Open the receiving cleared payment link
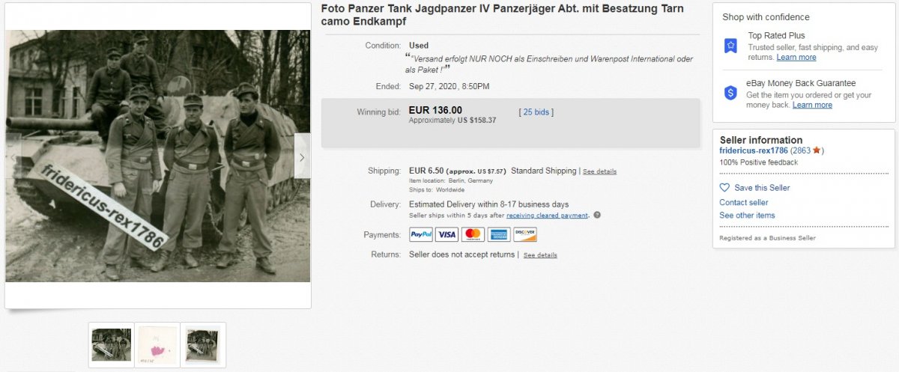Image resolution: width=899 pixels, height=372 pixels. pyautogui.click(x=548, y=216)
